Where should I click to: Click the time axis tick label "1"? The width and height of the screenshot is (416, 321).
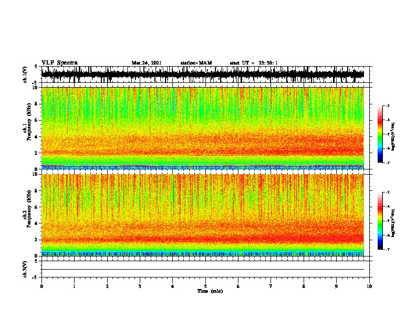pos(74,286)
